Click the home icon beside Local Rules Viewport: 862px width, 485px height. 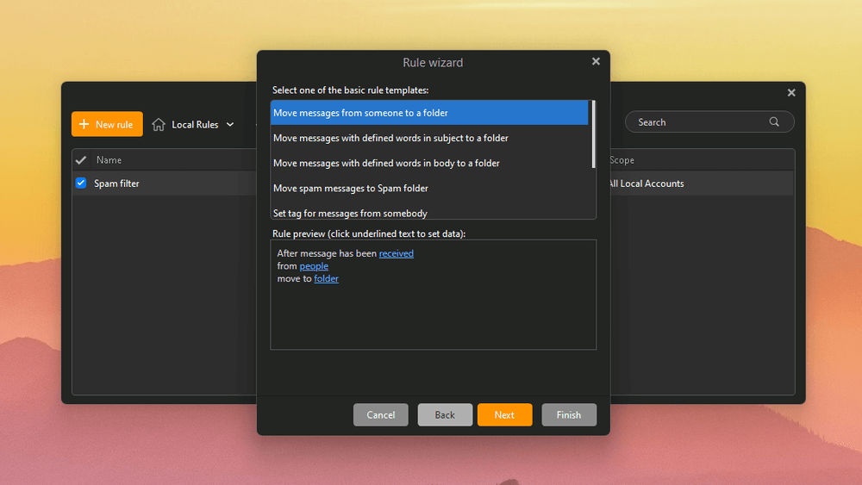click(x=159, y=124)
